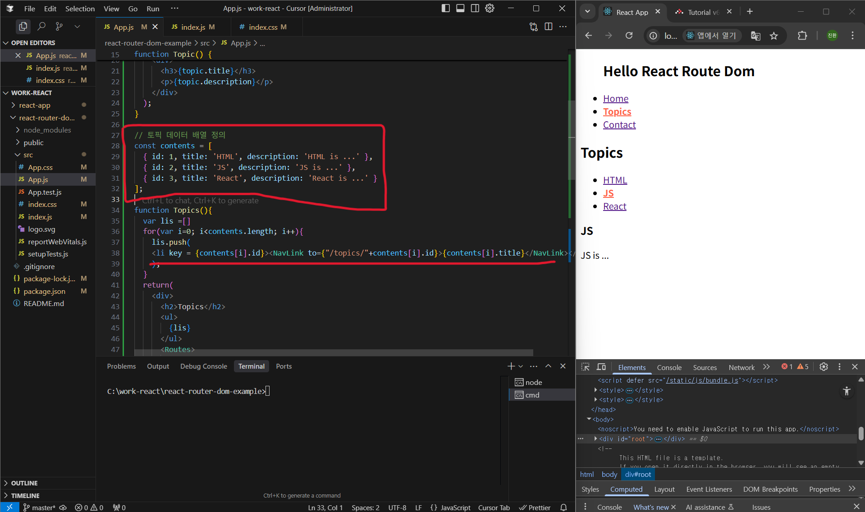The height and width of the screenshot is (512, 865).
Task: Switch to the Debug Console panel tab
Action: (x=204, y=366)
